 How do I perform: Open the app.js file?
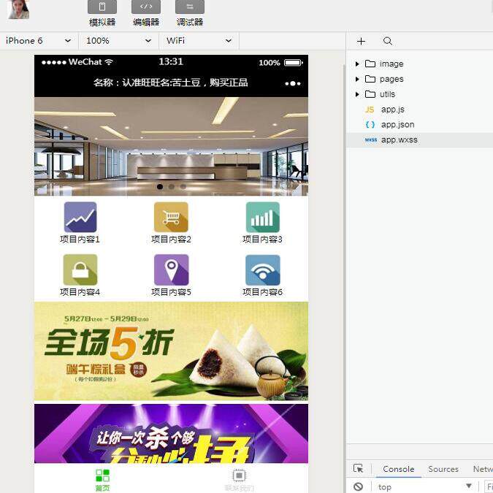click(419, 110)
